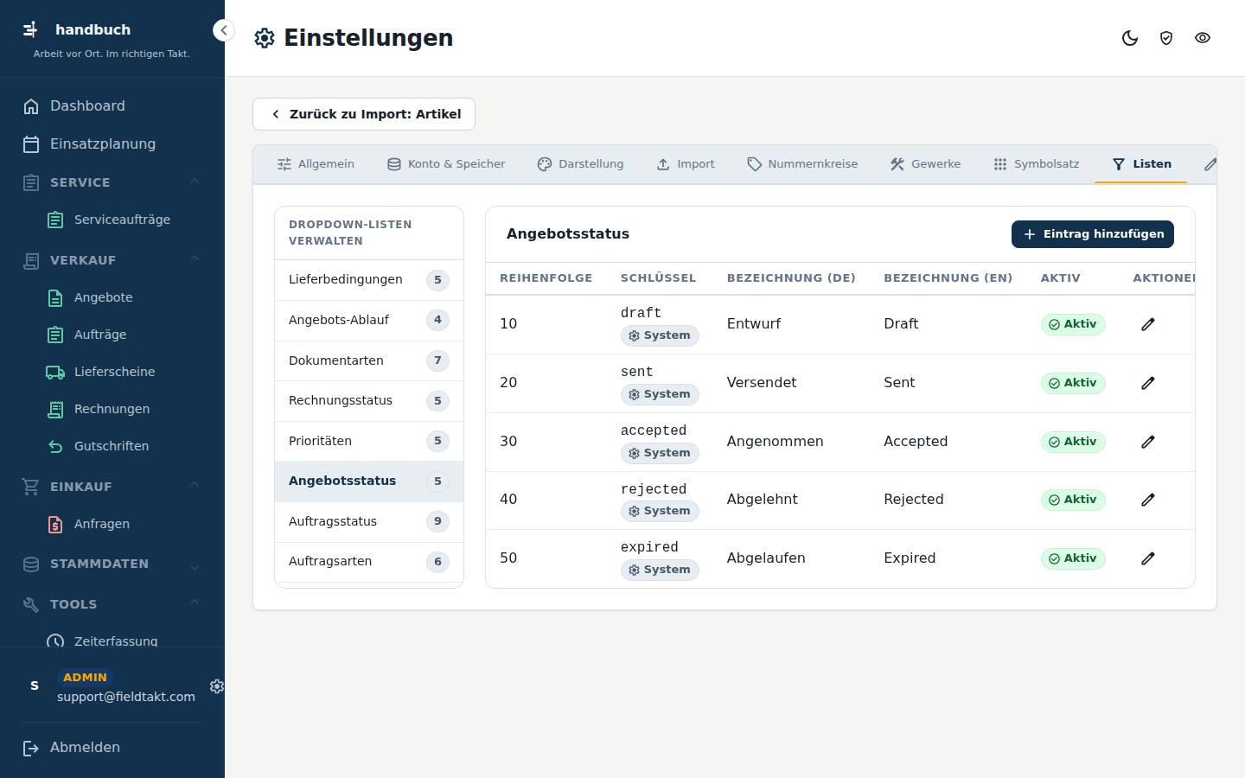Image resolution: width=1245 pixels, height=778 pixels.
Task: Toggle dark mode moon icon
Action: click(1130, 38)
